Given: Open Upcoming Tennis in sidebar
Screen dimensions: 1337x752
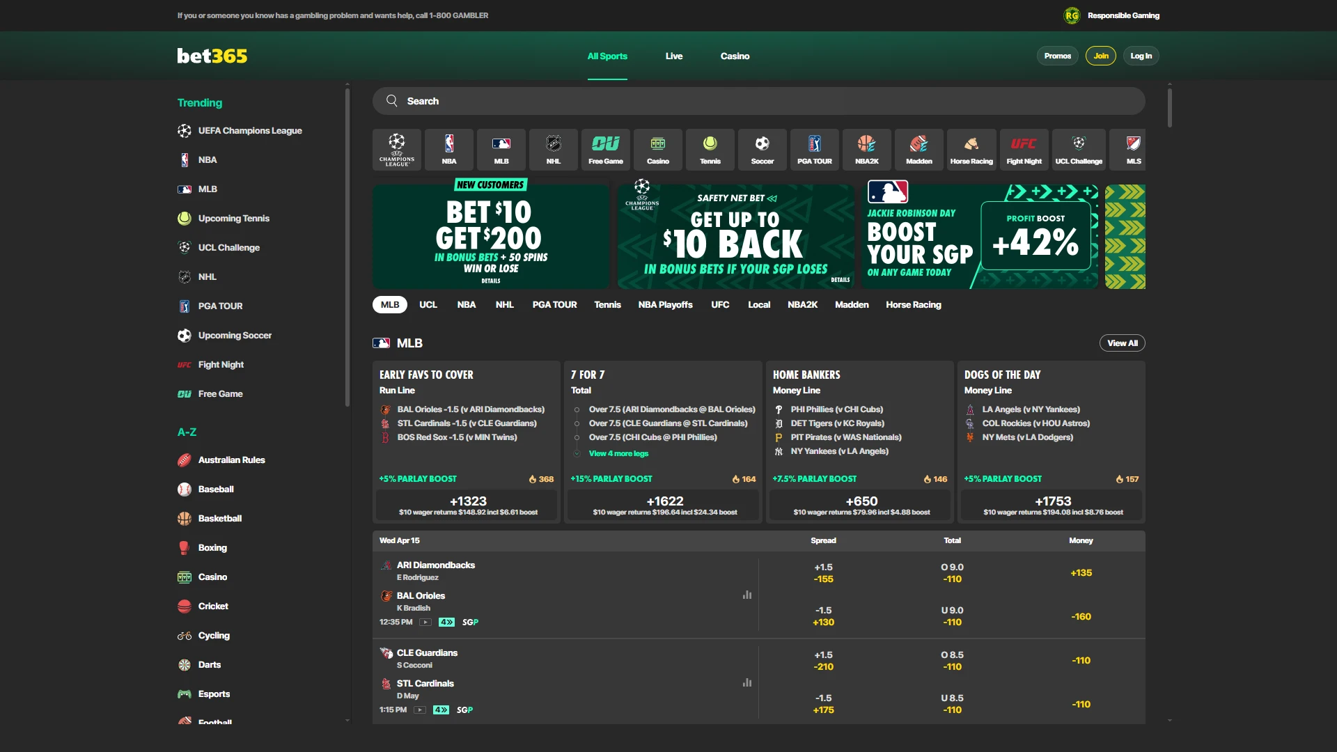Looking at the screenshot, I should (x=224, y=219).
